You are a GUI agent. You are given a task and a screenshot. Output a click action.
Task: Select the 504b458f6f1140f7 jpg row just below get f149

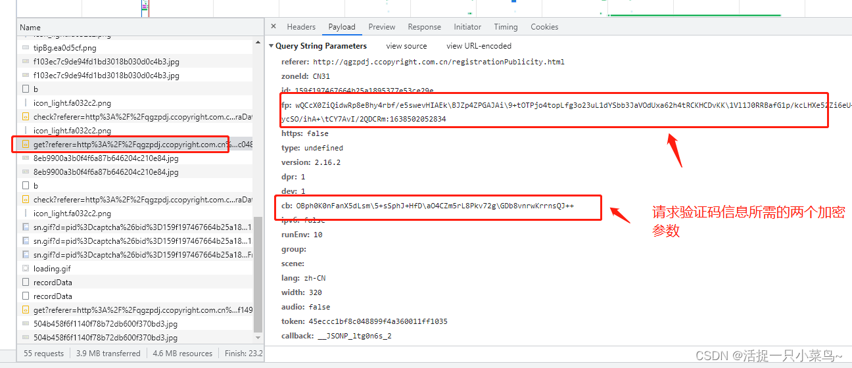pos(135,324)
